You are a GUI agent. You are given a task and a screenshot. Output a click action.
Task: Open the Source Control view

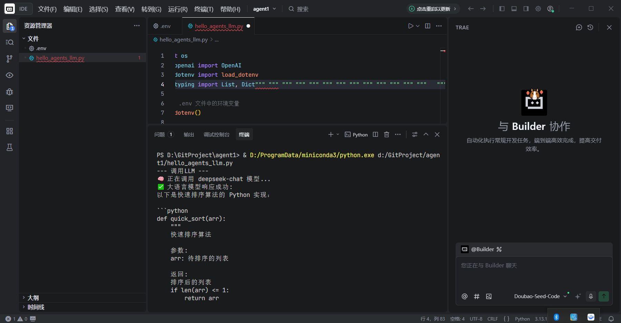pyautogui.click(x=10, y=59)
